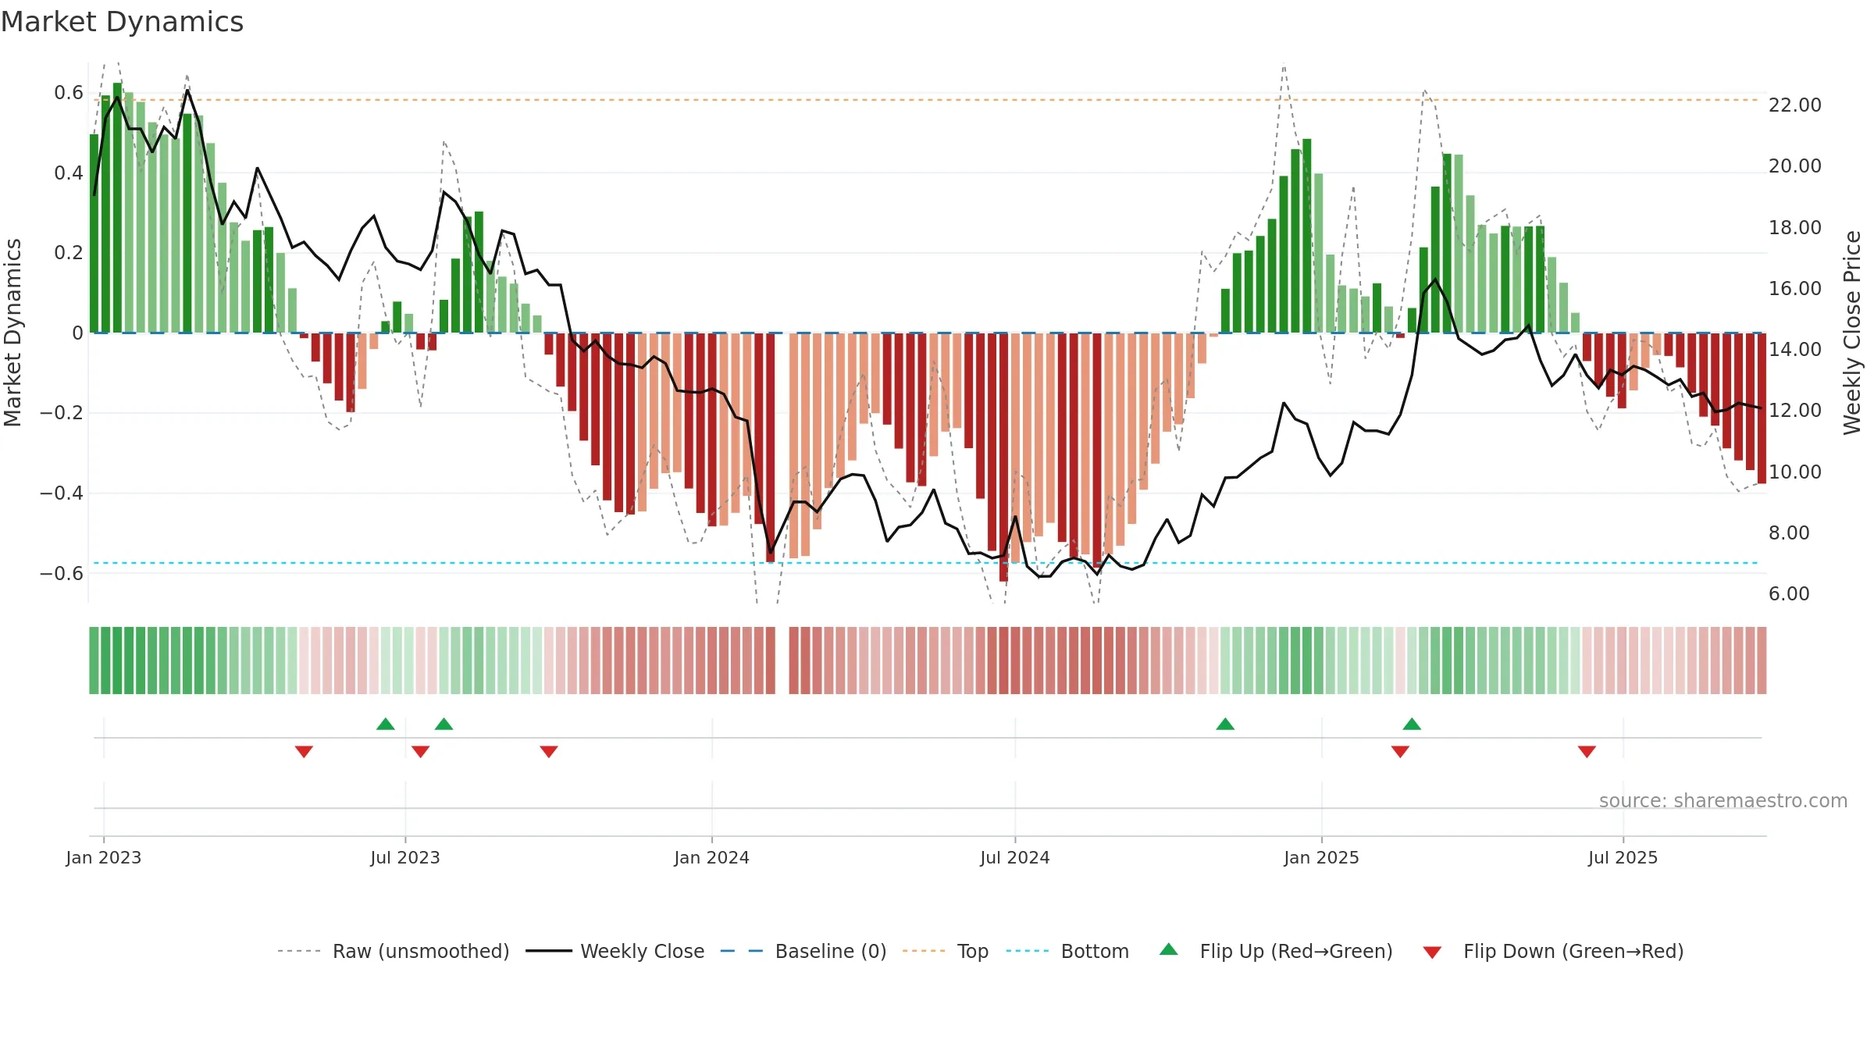Screen dimensions: 1874x1054
Task: Click the Jan 2023 x-axis label
Action: pos(104,857)
